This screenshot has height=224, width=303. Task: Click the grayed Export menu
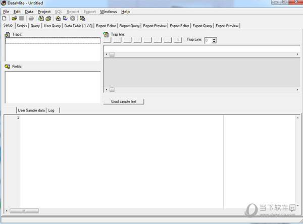tap(90, 12)
